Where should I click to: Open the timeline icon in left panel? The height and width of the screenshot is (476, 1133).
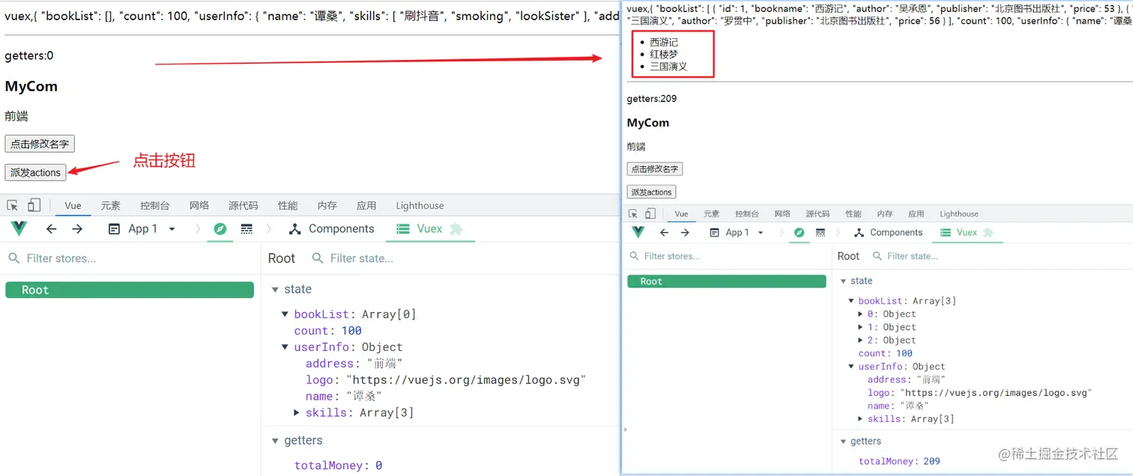[x=247, y=229]
